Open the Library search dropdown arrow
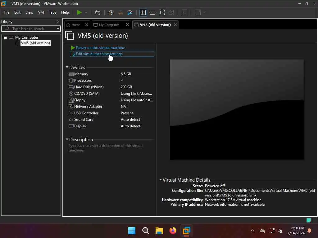The image size is (318, 238). [x=58, y=29]
